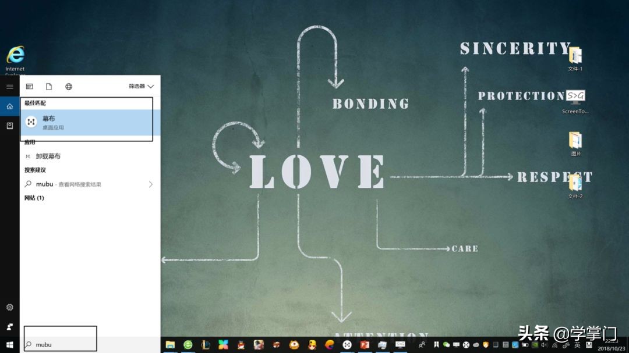Select the Home tab in the search sidebar
629x353 pixels.
tap(9, 106)
